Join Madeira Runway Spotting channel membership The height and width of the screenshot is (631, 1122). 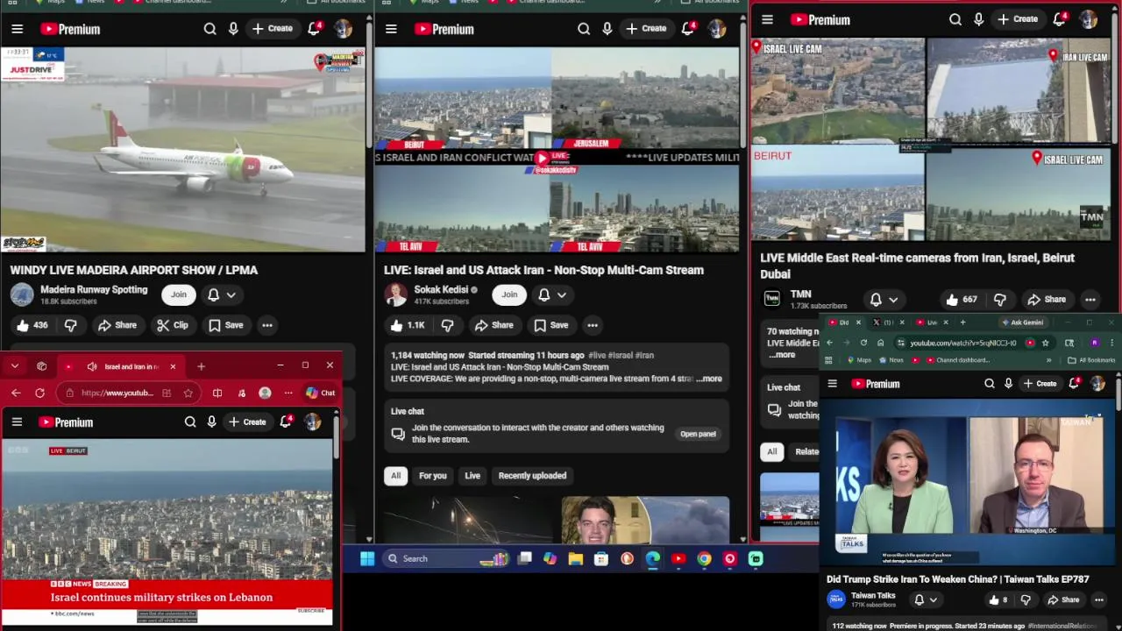coord(179,294)
